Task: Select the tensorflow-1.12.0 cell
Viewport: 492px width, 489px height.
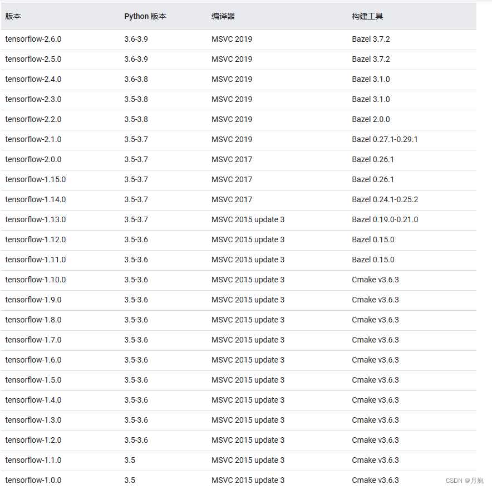Action: pyautogui.click(x=36, y=240)
